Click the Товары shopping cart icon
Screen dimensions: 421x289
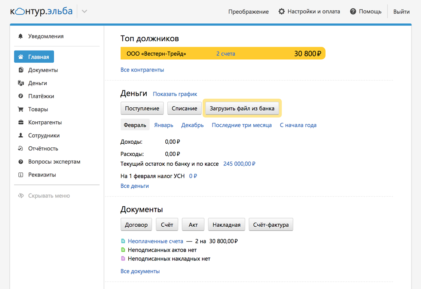[x=21, y=109]
